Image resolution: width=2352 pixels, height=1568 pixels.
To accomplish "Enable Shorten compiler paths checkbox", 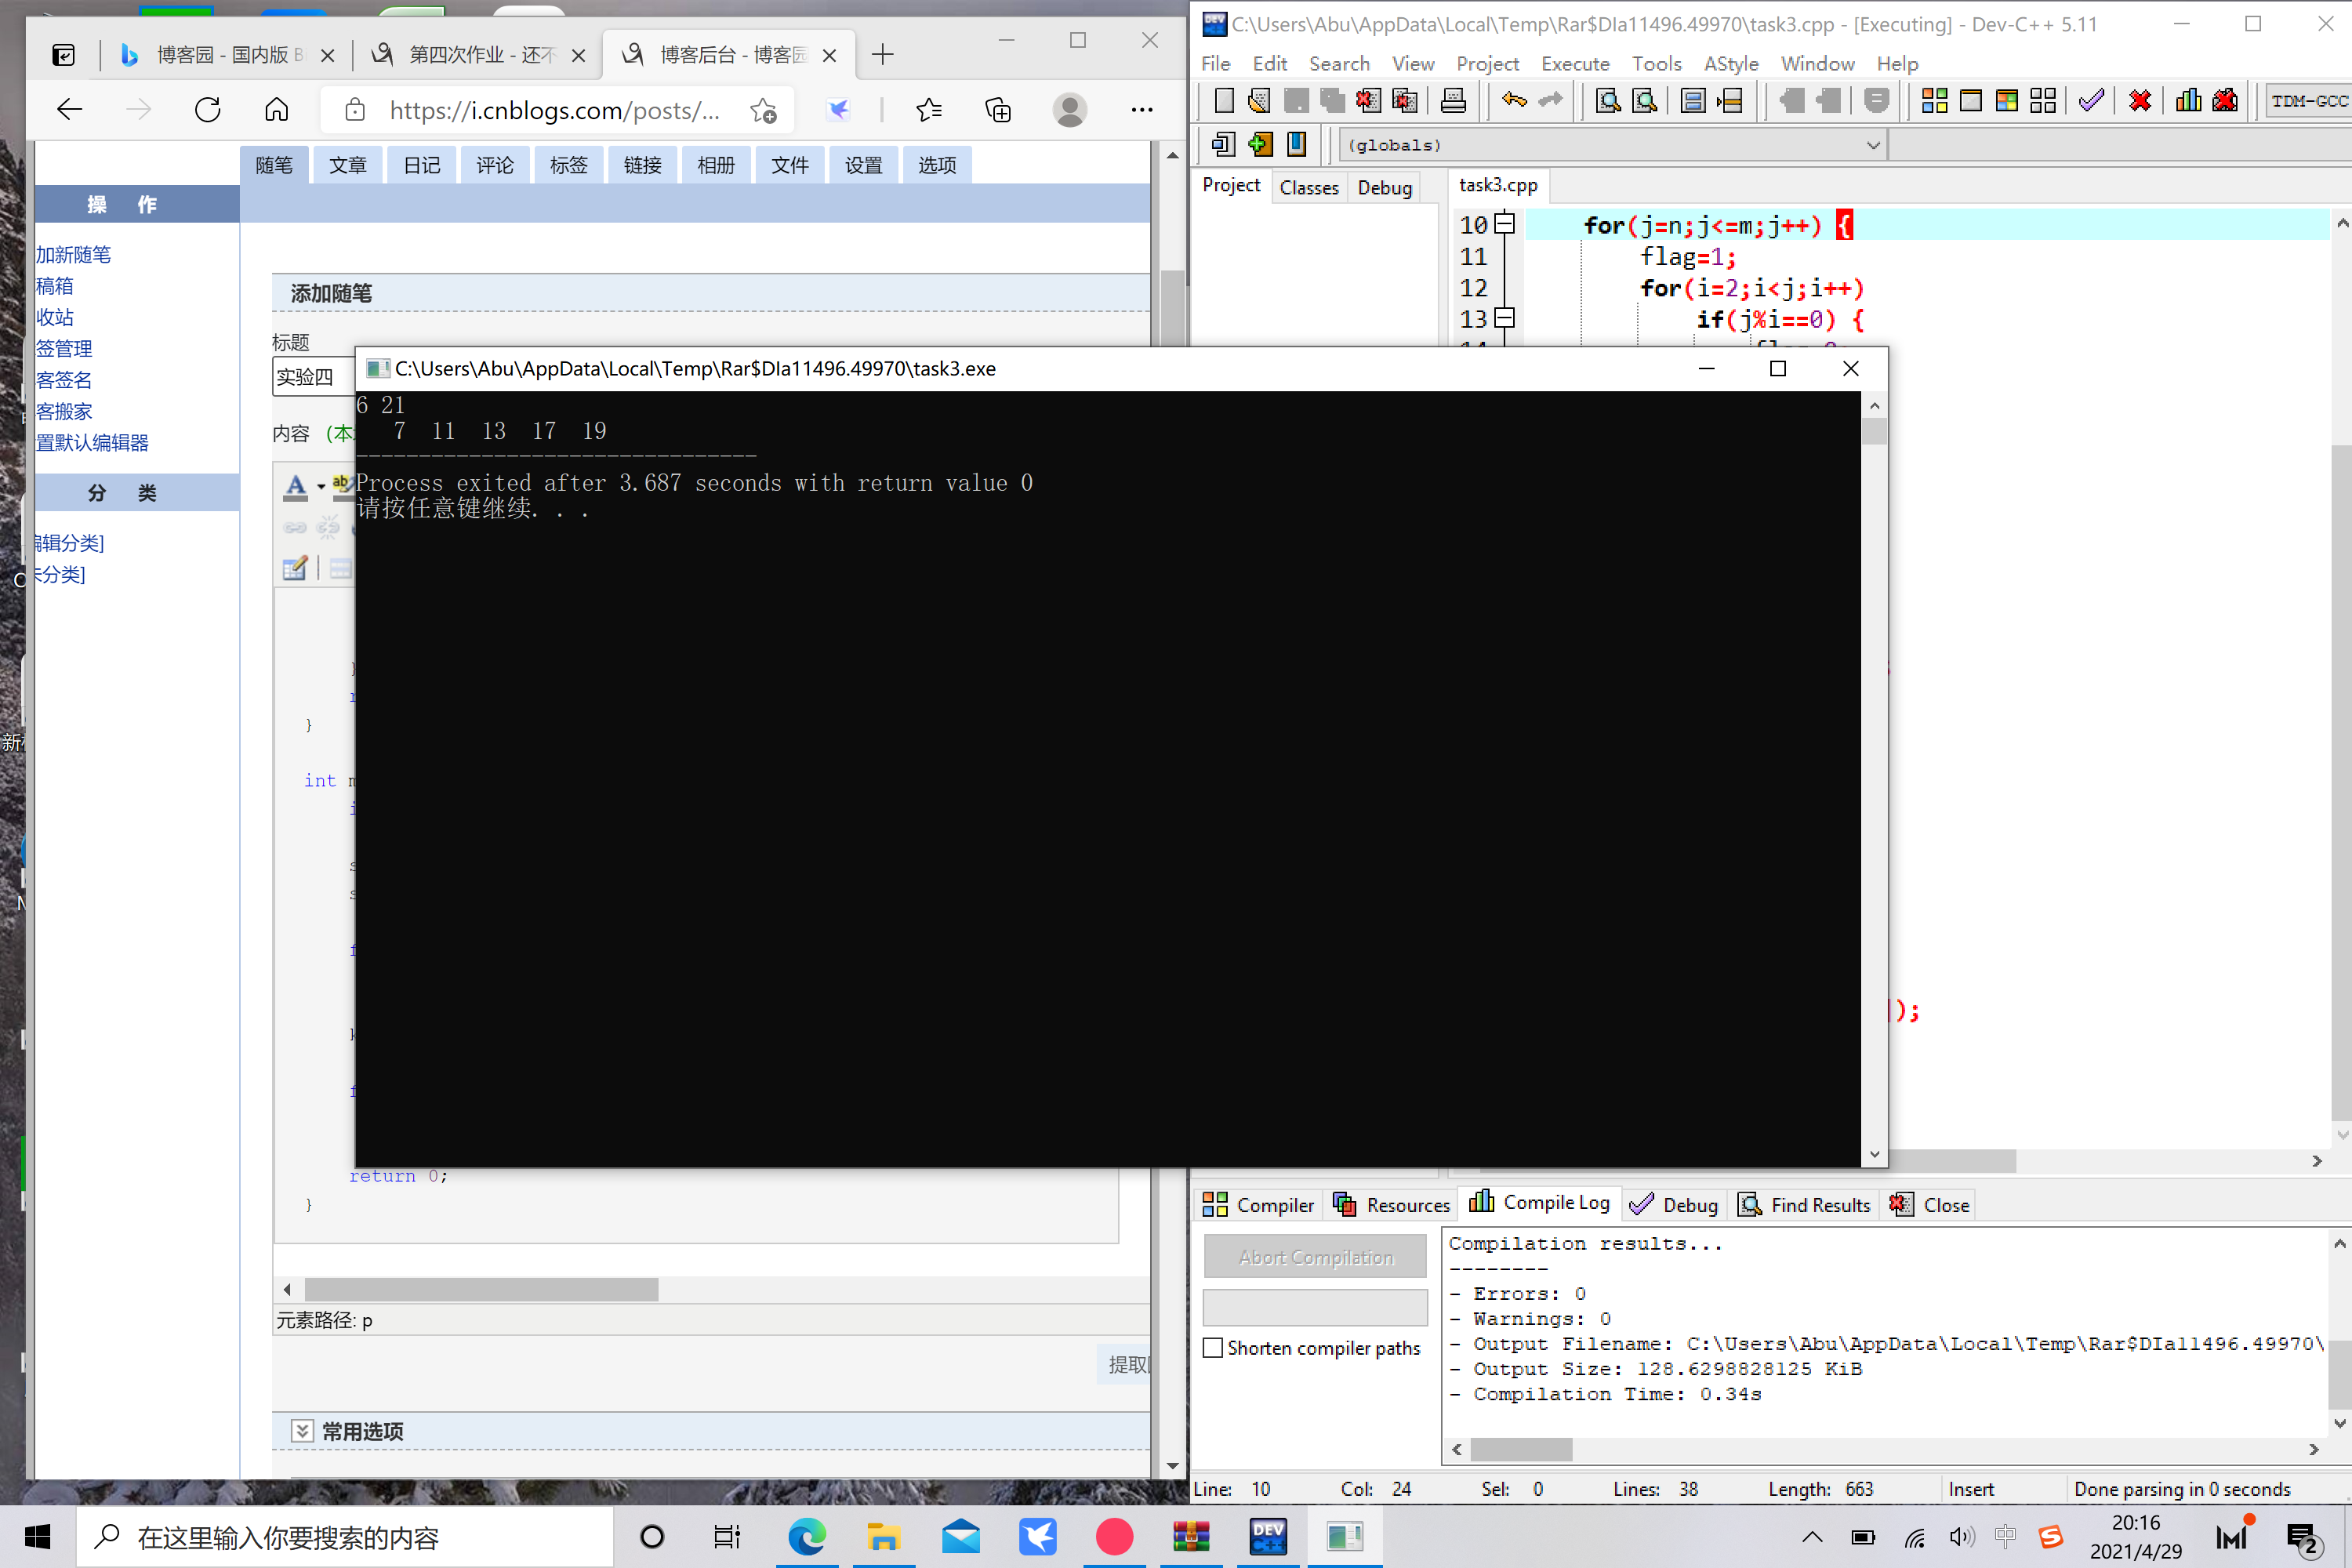I will 1213,1347.
